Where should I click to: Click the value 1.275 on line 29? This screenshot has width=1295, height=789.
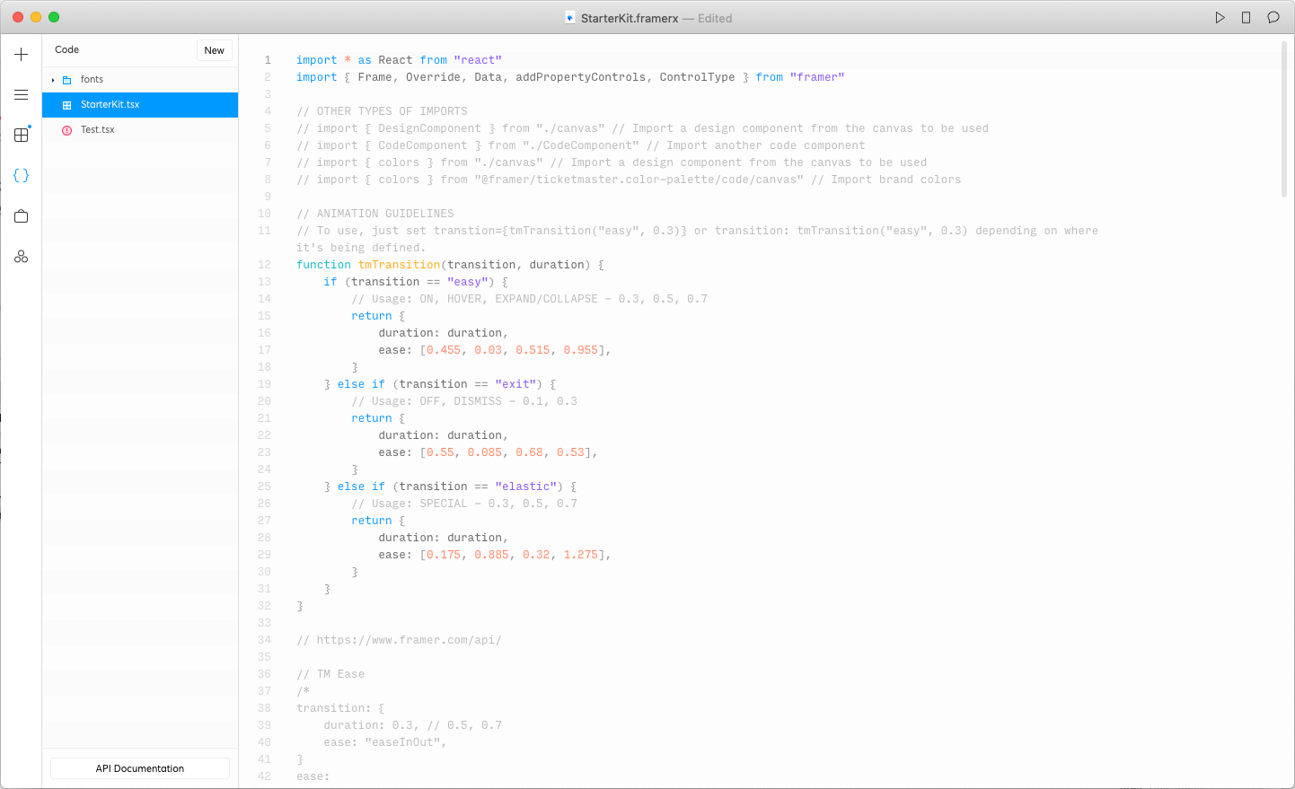tap(581, 555)
